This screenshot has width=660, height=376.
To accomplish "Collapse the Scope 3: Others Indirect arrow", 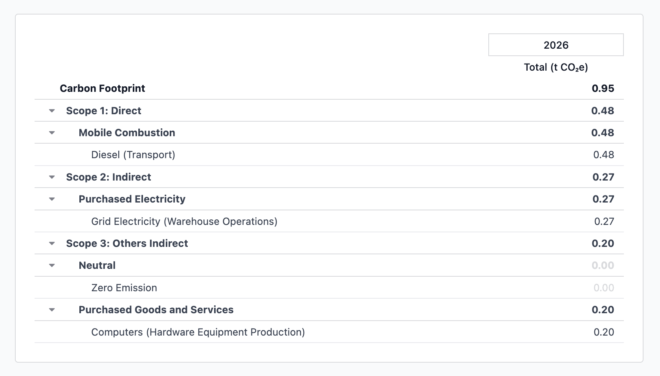I will [52, 244].
